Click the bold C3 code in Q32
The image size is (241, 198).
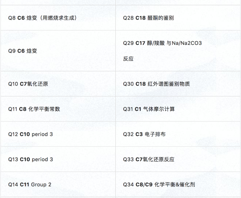[139, 134]
